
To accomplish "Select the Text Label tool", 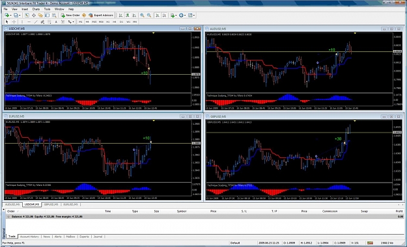I will pos(63,21).
